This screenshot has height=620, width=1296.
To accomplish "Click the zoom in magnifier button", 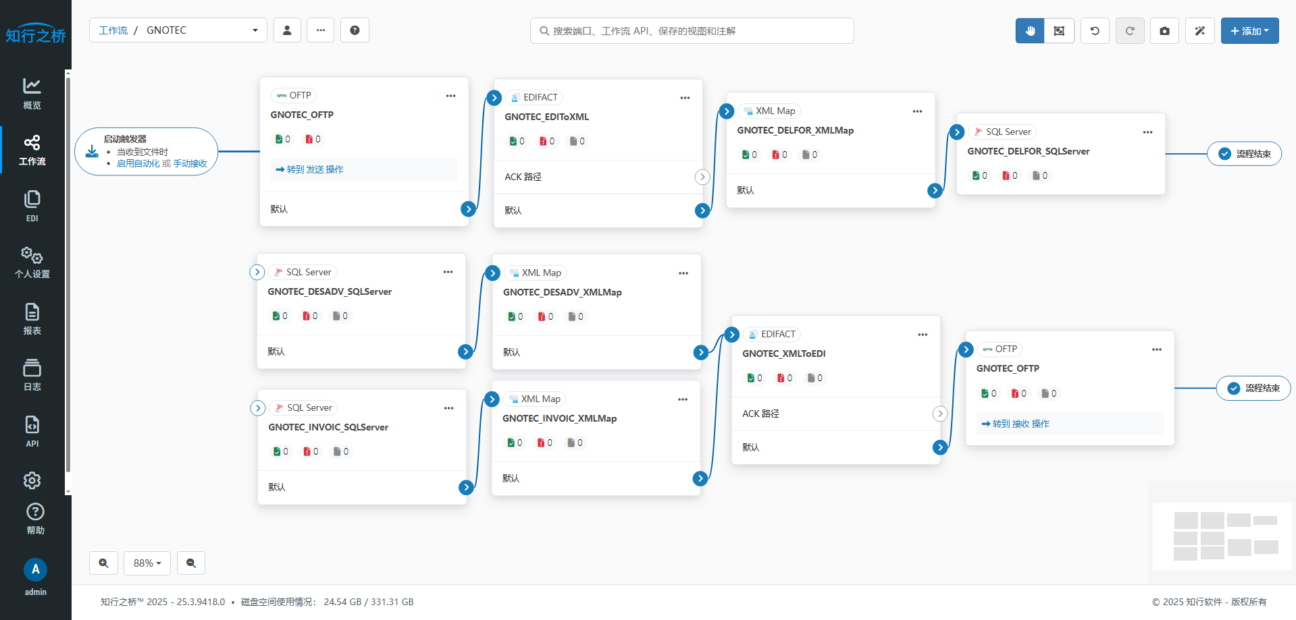I will coord(103,563).
